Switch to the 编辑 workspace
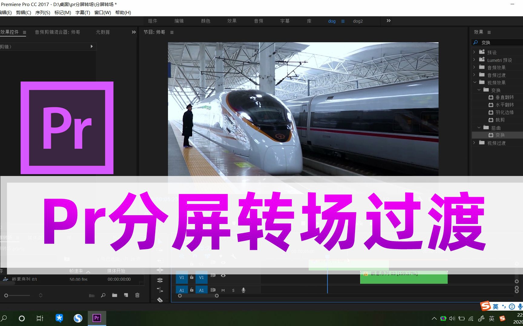523x326 pixels. tap(179, 21)
